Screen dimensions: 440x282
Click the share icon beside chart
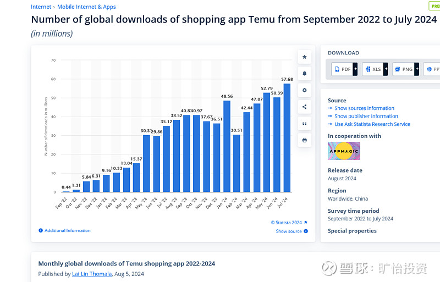point(305,107)
